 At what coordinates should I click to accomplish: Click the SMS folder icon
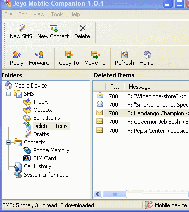[18, 94]
